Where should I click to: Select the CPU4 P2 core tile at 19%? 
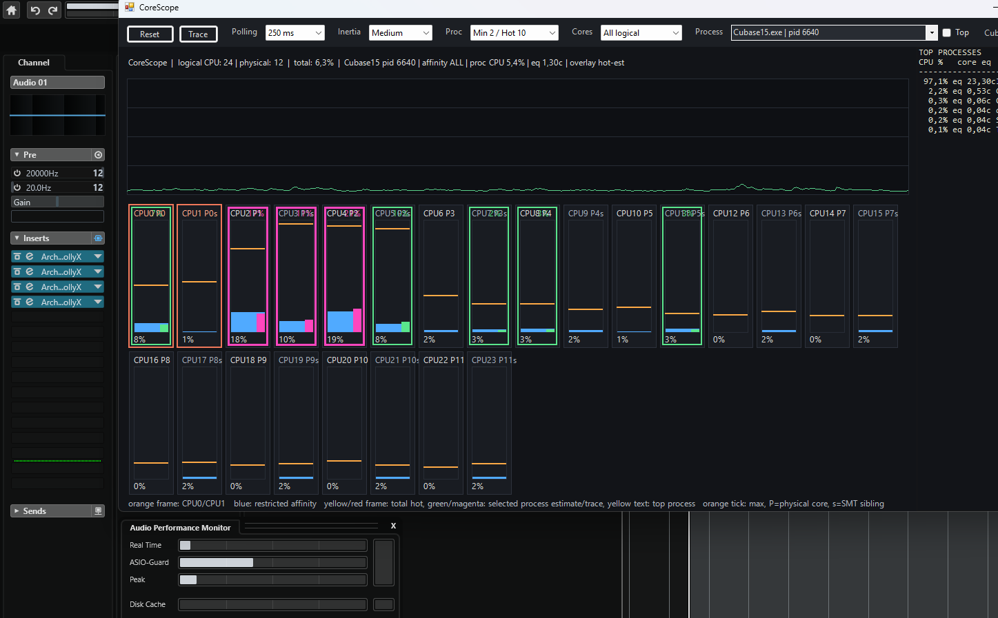tap(344, 276)
